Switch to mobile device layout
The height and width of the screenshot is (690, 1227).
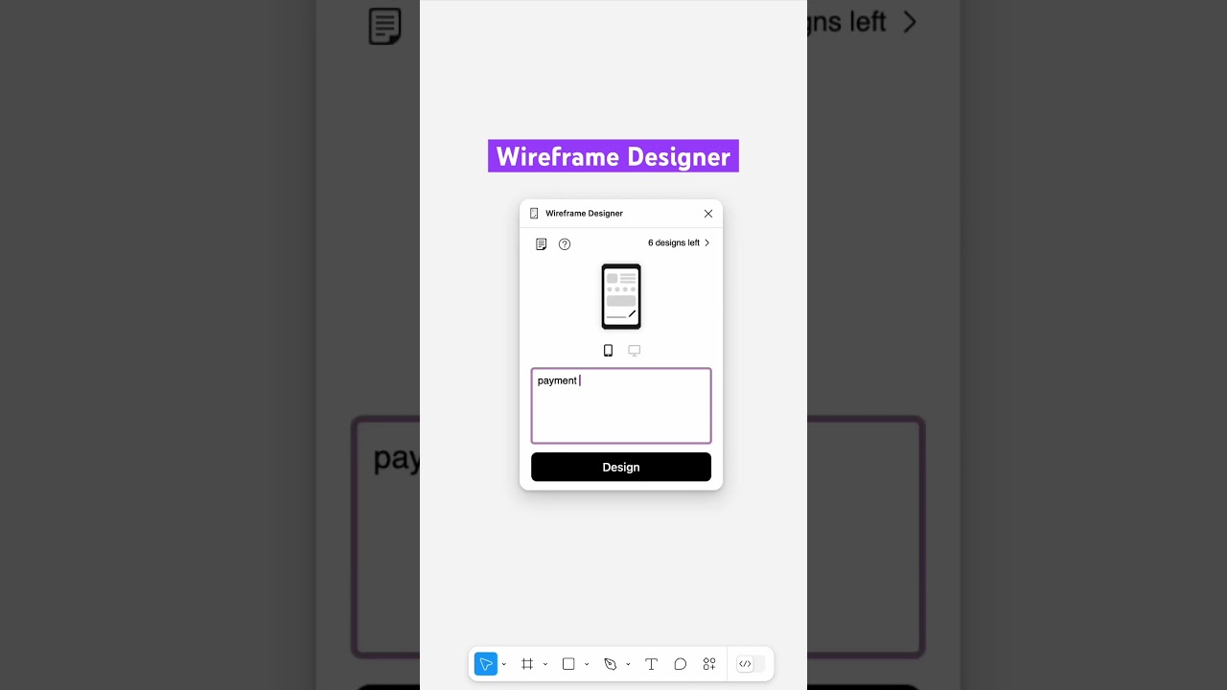[608, 351]
